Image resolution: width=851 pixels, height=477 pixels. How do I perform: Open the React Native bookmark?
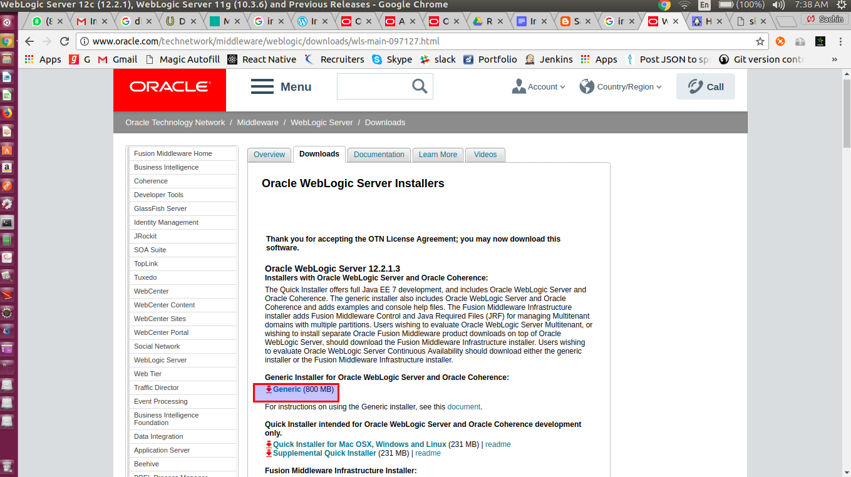(262, 59)
